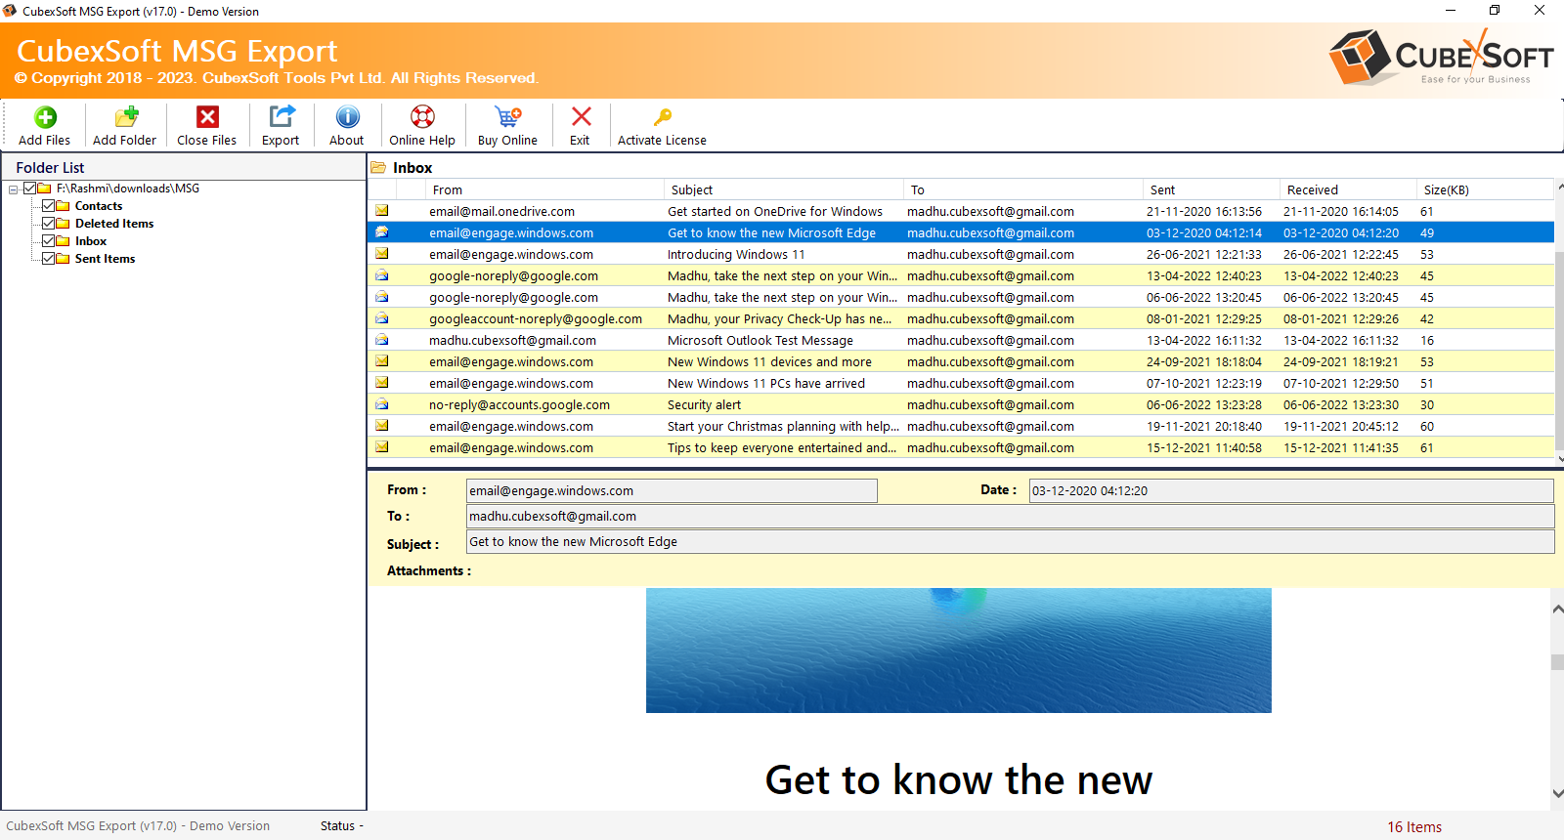Screen dimensions: 1564x840
Task: Collapse the F:\Rashmi\downloads\MSG tree node
Action: coord(13,189)
